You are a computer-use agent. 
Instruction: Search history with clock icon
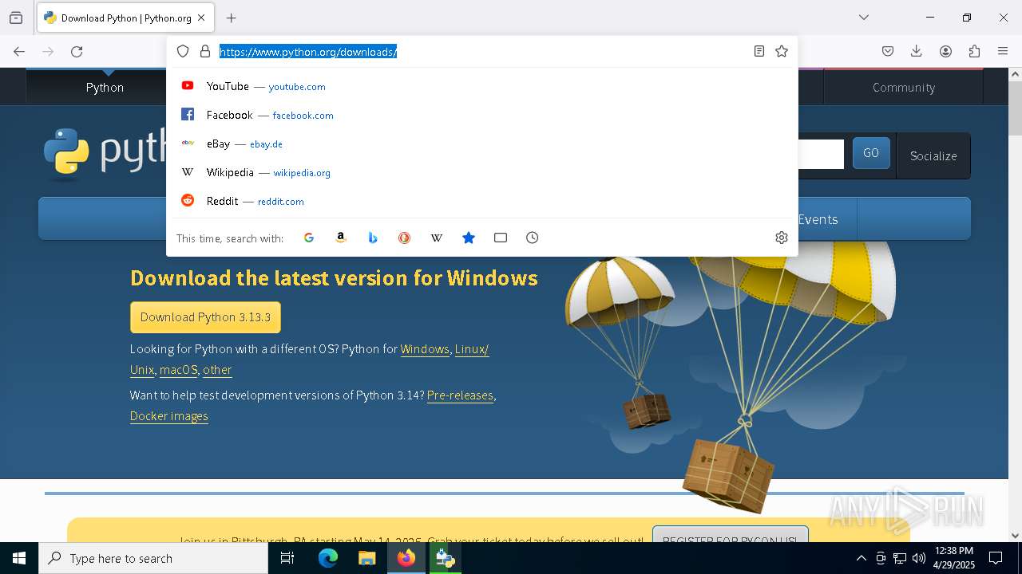click(x=533, y=238)
